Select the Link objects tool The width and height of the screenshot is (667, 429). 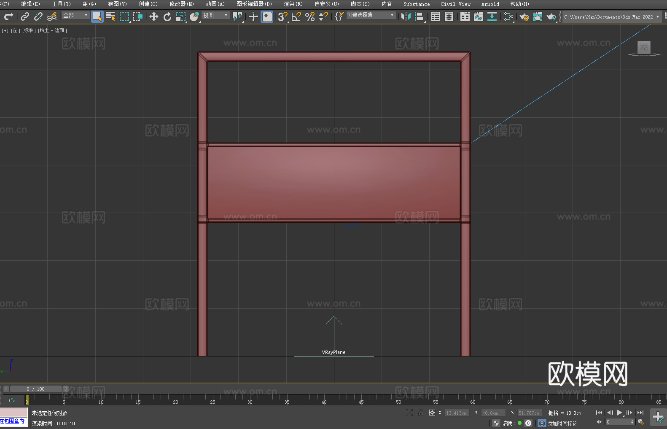coord(25,17)
